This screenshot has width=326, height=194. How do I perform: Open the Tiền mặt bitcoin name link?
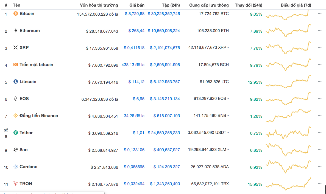[36, 64]
